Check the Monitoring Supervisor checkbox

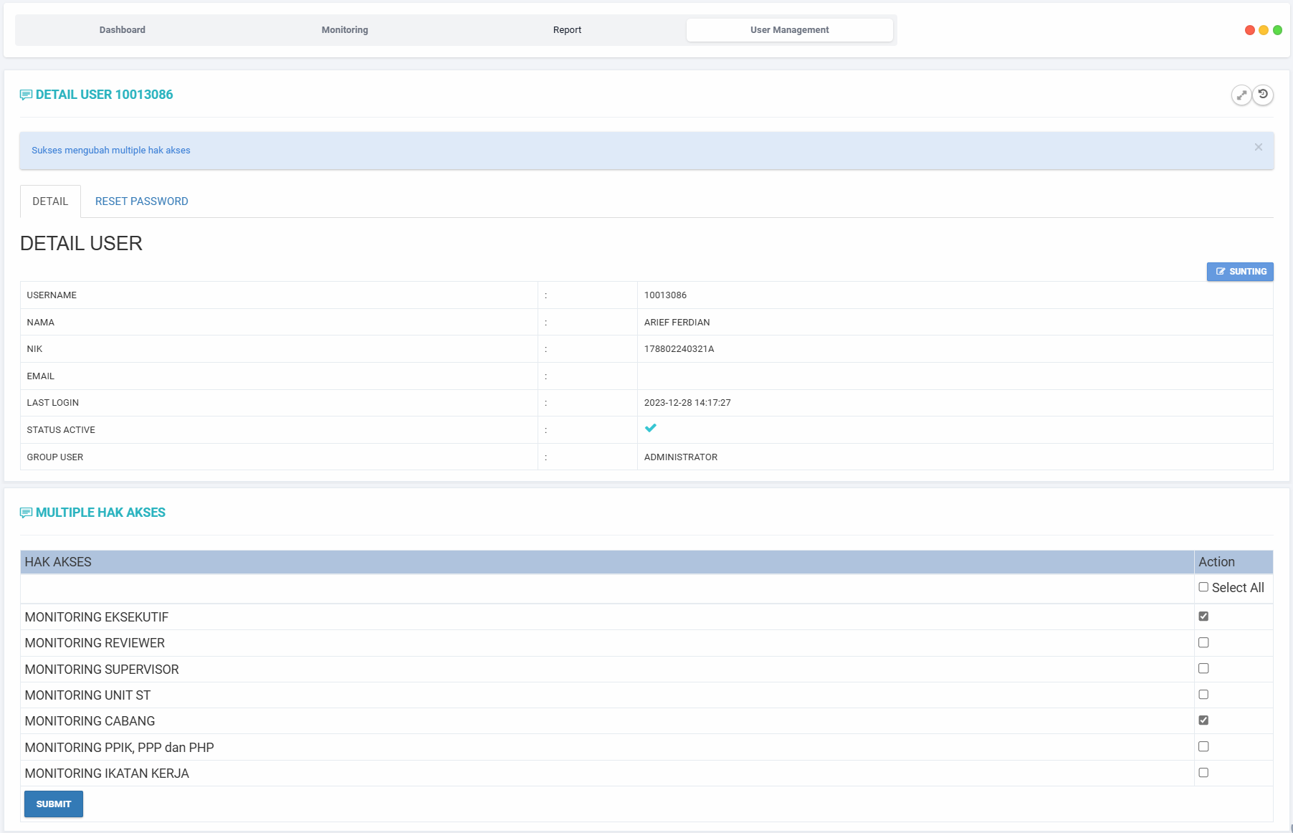tap(1203, 668)
